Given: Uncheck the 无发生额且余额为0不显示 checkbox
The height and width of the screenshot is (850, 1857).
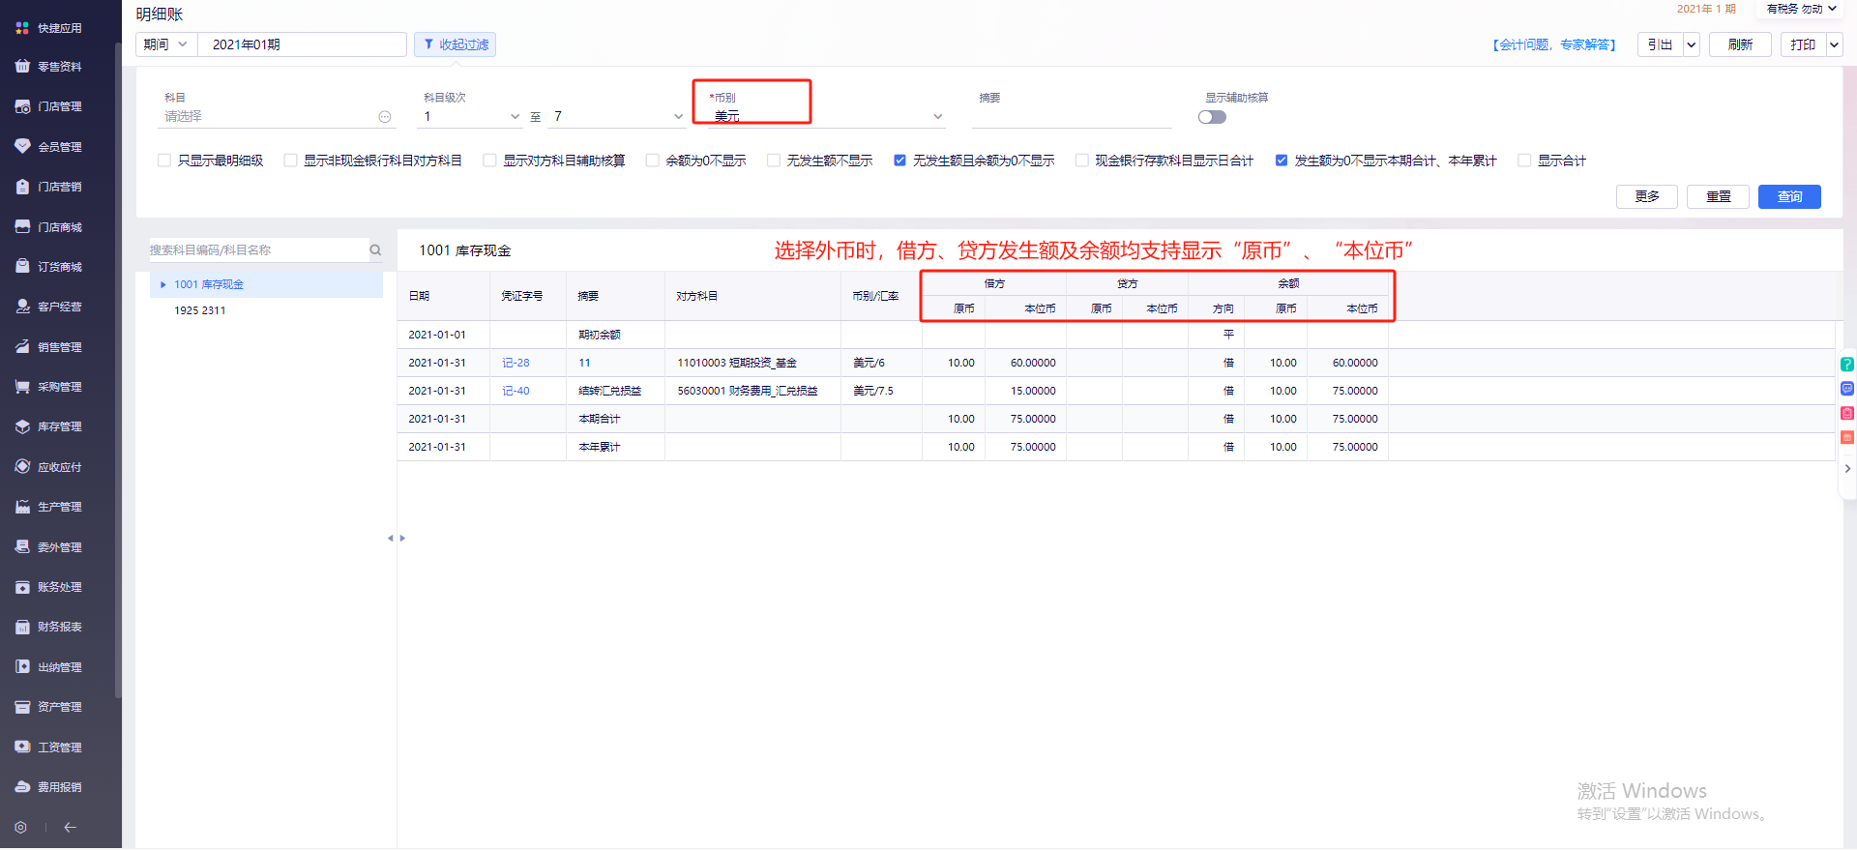Looking at the screenshot, I should tap(900, 161).
